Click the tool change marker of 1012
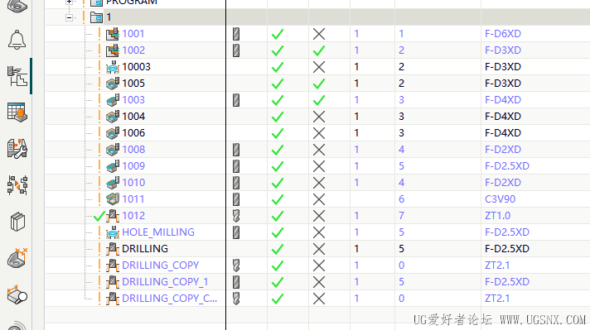590x330 pixels. point(236,216)
